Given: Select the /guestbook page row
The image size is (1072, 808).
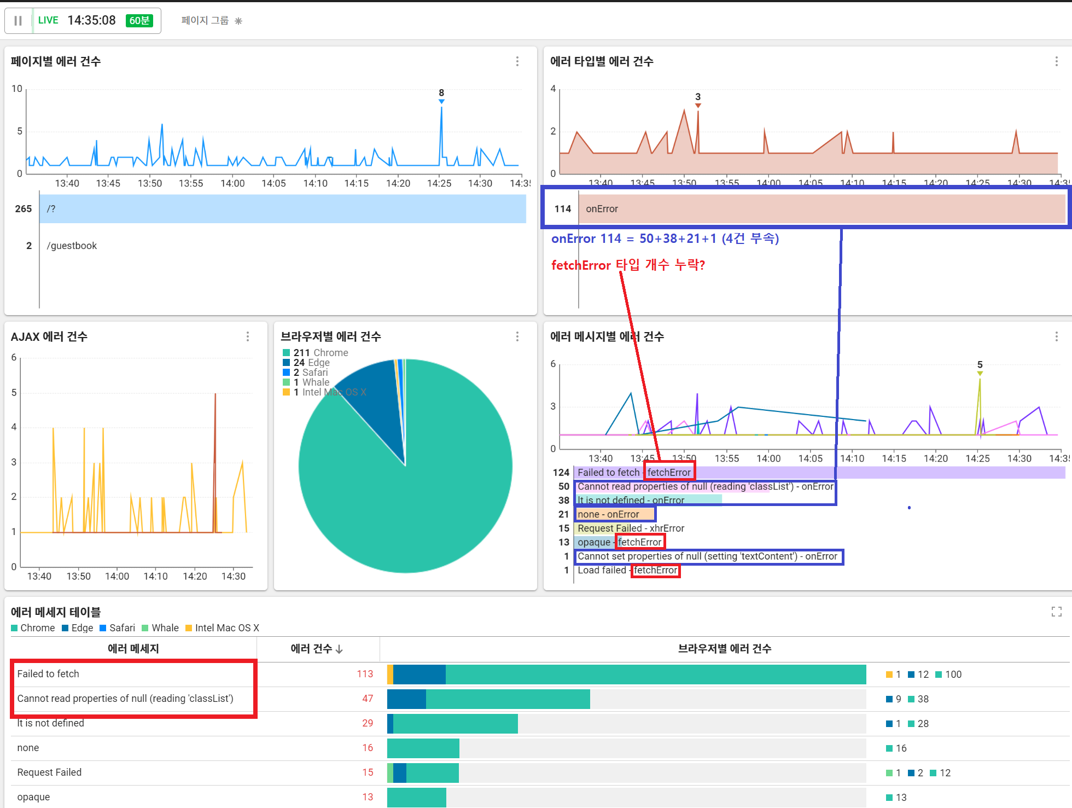Looking at the screenshot, I should click(72, 246).
